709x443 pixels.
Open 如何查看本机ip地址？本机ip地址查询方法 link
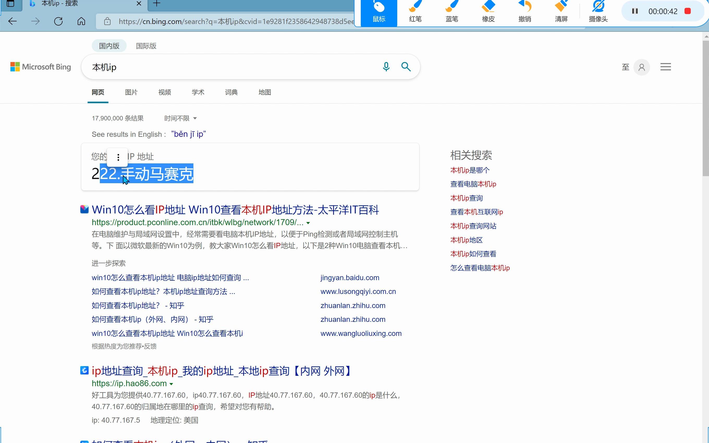(163, 292)
